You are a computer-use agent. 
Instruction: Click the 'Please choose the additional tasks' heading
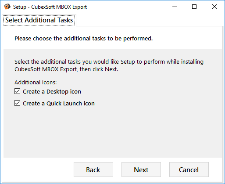(84, 39)
